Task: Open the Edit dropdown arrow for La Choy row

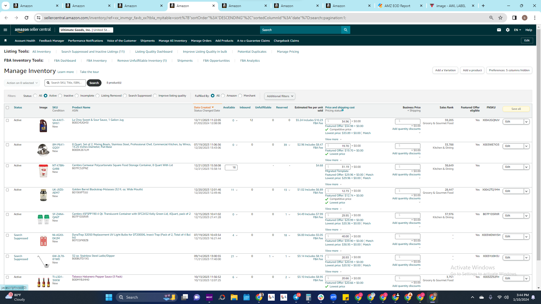Action: coord(526,122)
